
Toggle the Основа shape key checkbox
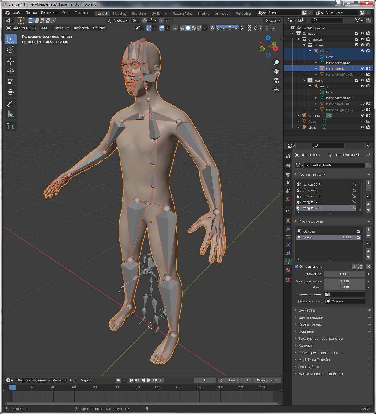358,231
